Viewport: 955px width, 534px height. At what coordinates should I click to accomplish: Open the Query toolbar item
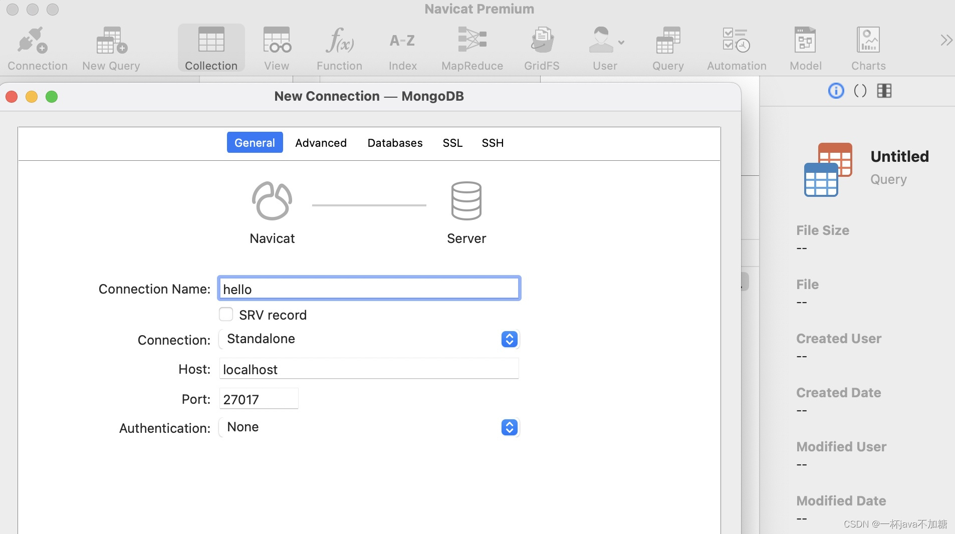point(668,49)
